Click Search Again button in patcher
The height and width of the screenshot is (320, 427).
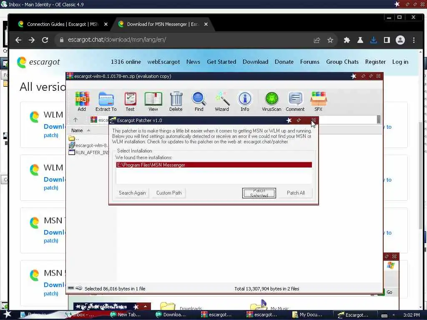point(132,193)
